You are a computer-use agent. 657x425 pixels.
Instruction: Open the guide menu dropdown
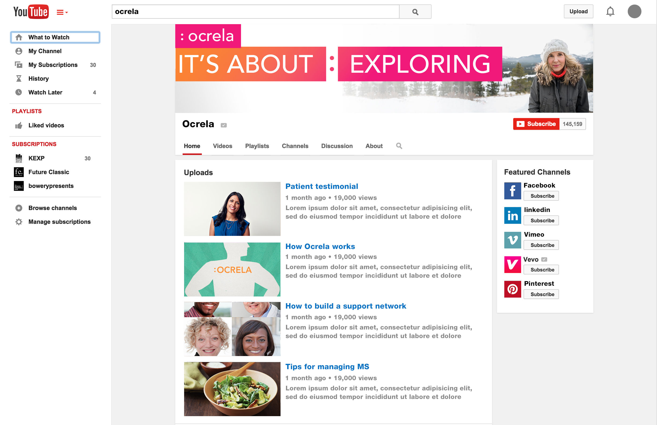[62, 12]
